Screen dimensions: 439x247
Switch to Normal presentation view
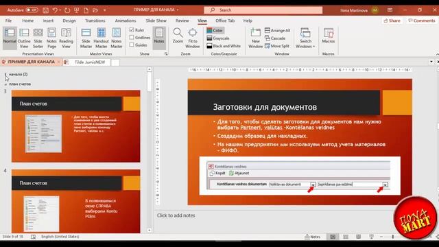pyautogui.click(x=10, y=38)
